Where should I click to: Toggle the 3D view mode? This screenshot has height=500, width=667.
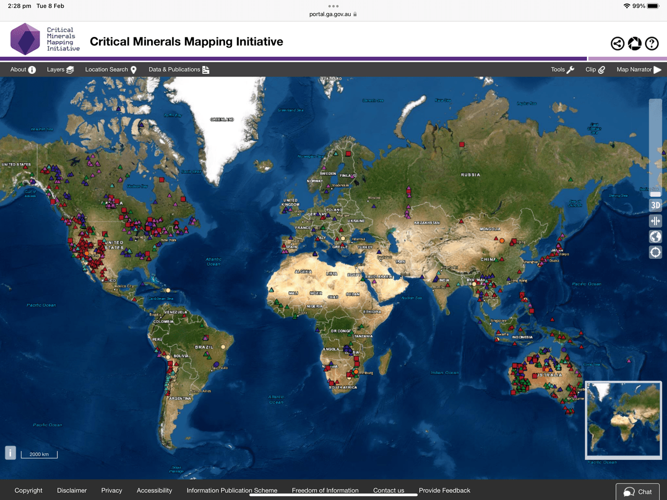tap(655, 205)
